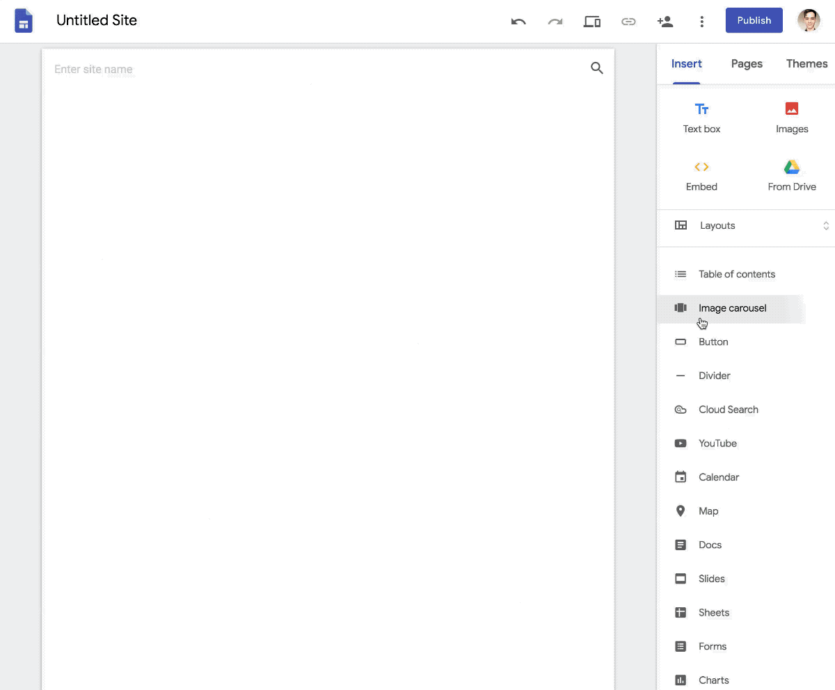
Task: Select the Docs label text
Action: click(x=710, y=545)
